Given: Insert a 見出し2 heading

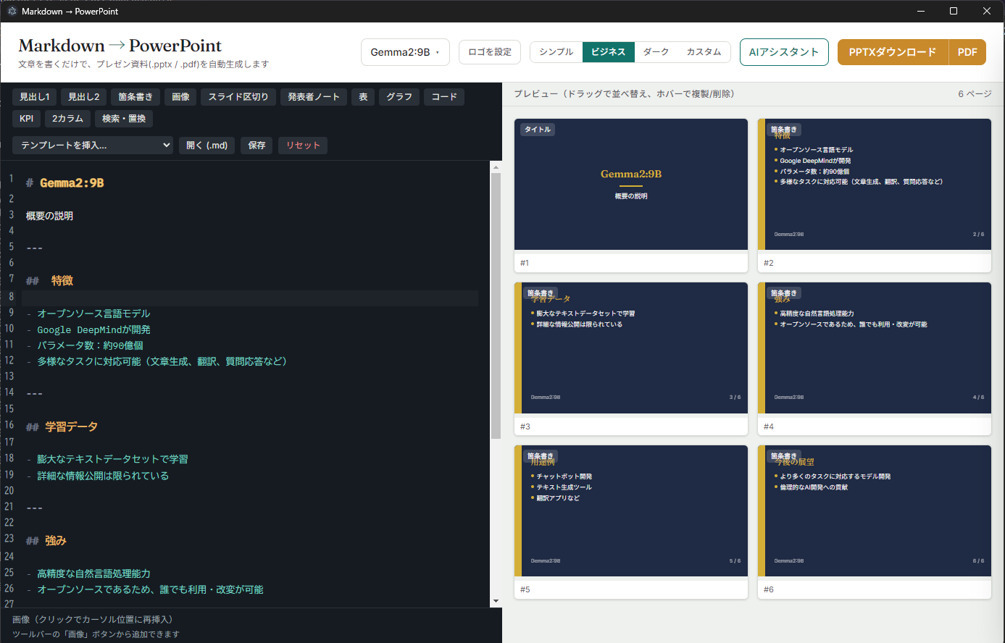Looking at the screenshot, I should [x=83, y=97].
